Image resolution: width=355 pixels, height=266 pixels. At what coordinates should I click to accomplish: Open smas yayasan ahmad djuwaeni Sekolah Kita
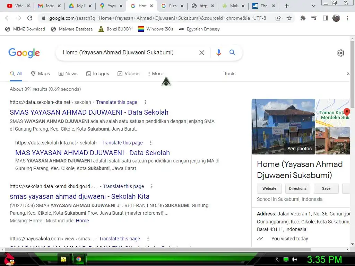coord(79,197)
